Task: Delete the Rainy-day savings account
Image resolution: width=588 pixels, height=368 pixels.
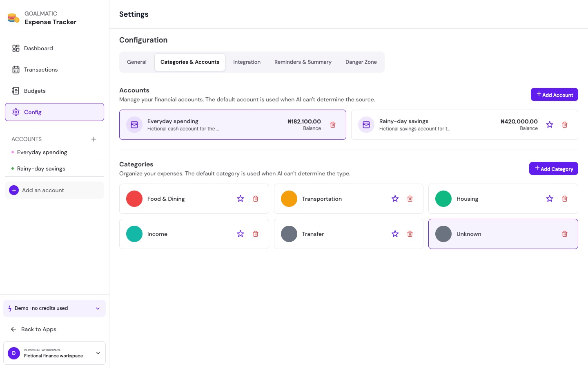Action: [x=565, y=125]
